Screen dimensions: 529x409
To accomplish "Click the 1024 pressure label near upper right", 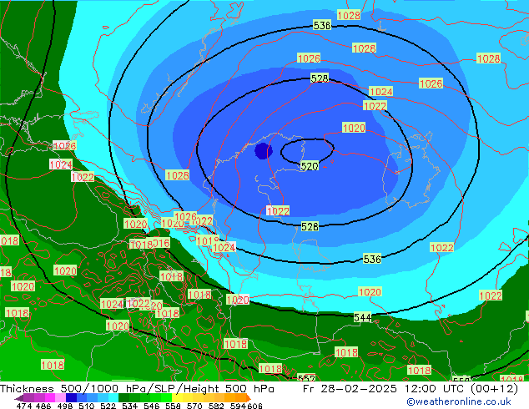I will point(381,92).
